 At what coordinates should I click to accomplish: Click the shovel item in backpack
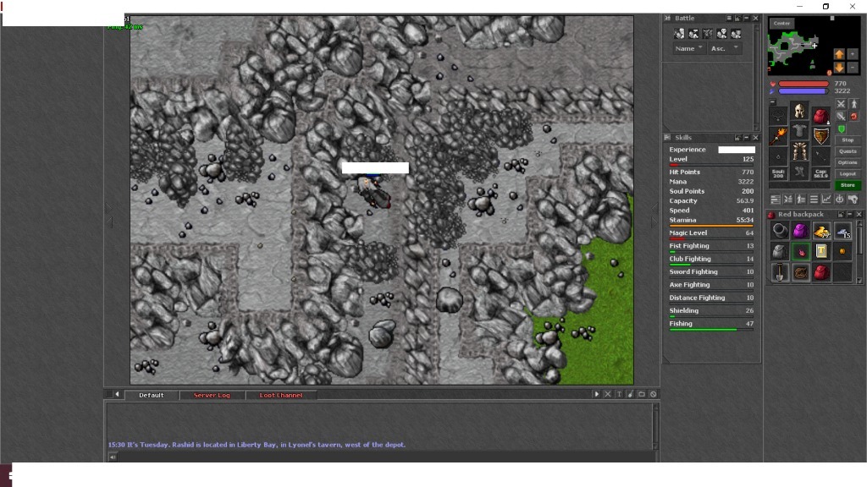click(780, 271)
